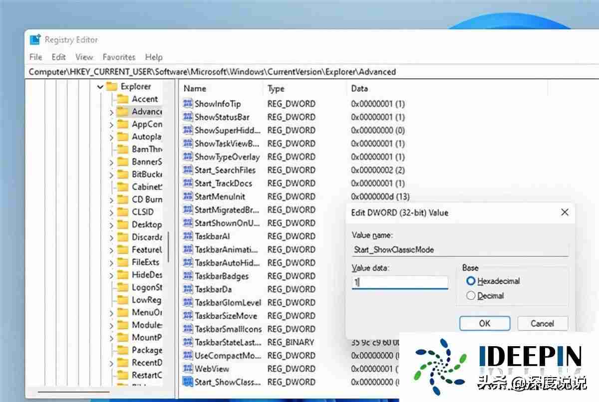Select the HideDes key in the tree
The height and width of the screenshot is (402, 599).
click(x=147, y=275)
